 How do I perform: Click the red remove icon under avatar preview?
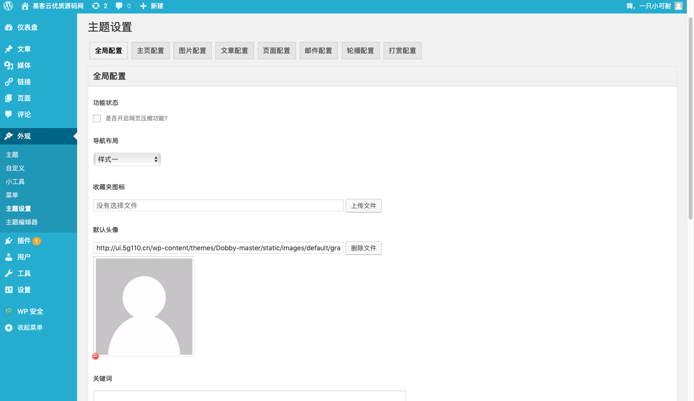[x=95, y=356]
